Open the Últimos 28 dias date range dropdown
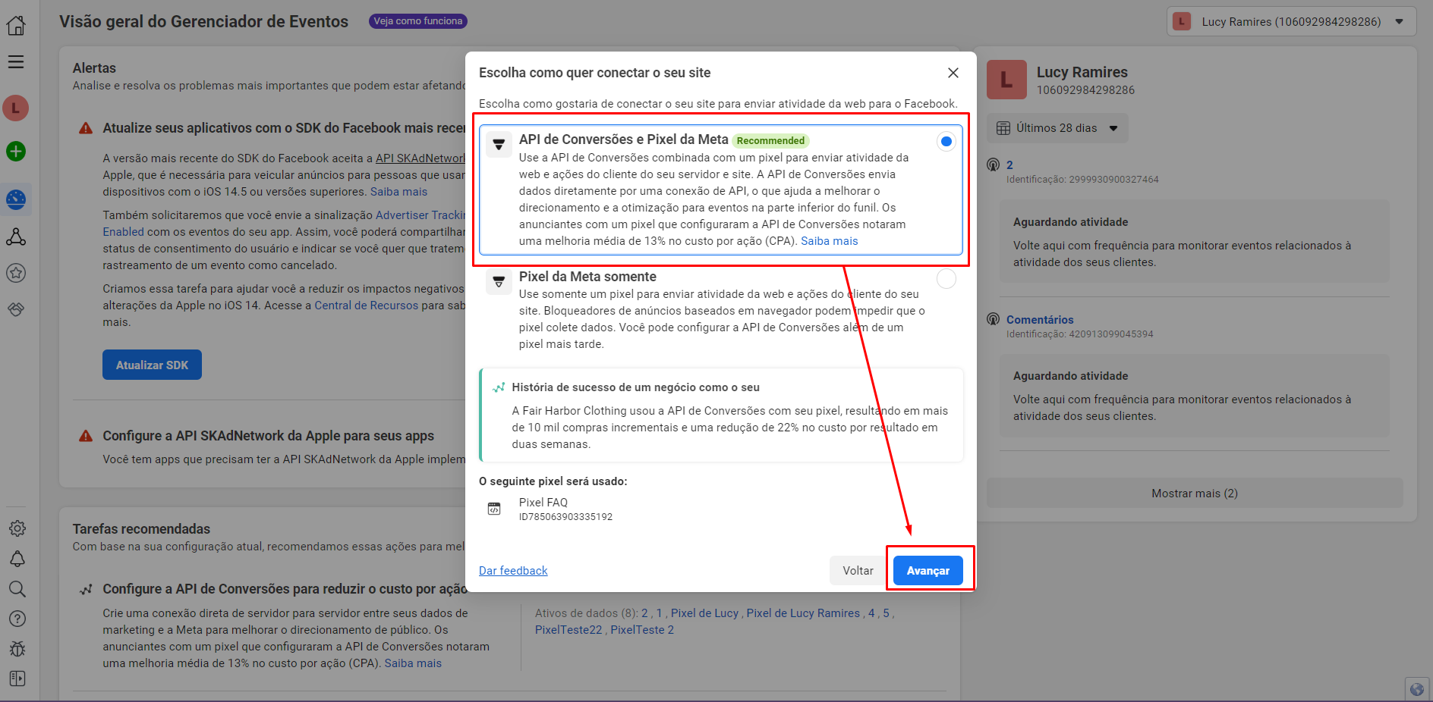Viewport: 1433px width, 702px height. point(1057,128)
